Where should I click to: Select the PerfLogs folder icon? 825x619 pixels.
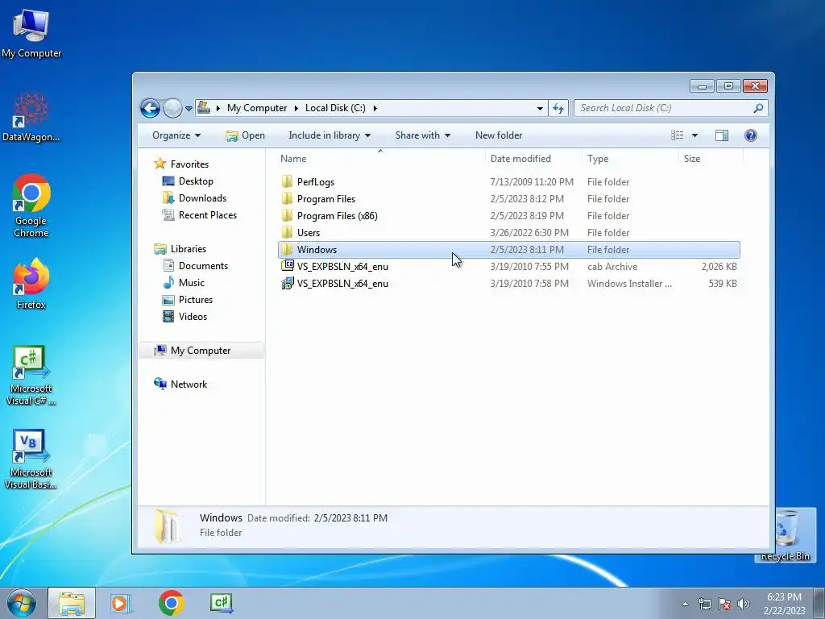click(x=287, y=181)
